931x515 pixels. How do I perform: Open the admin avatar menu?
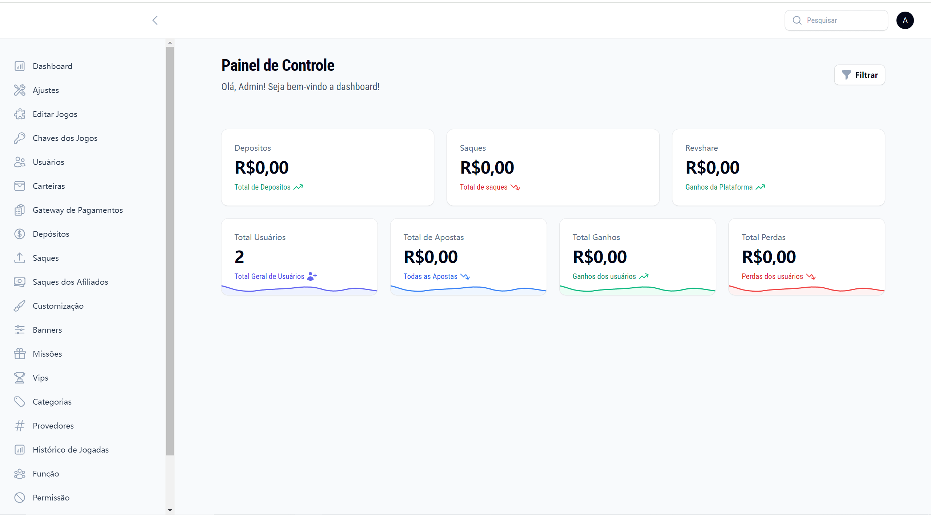[x=905, y=20]
